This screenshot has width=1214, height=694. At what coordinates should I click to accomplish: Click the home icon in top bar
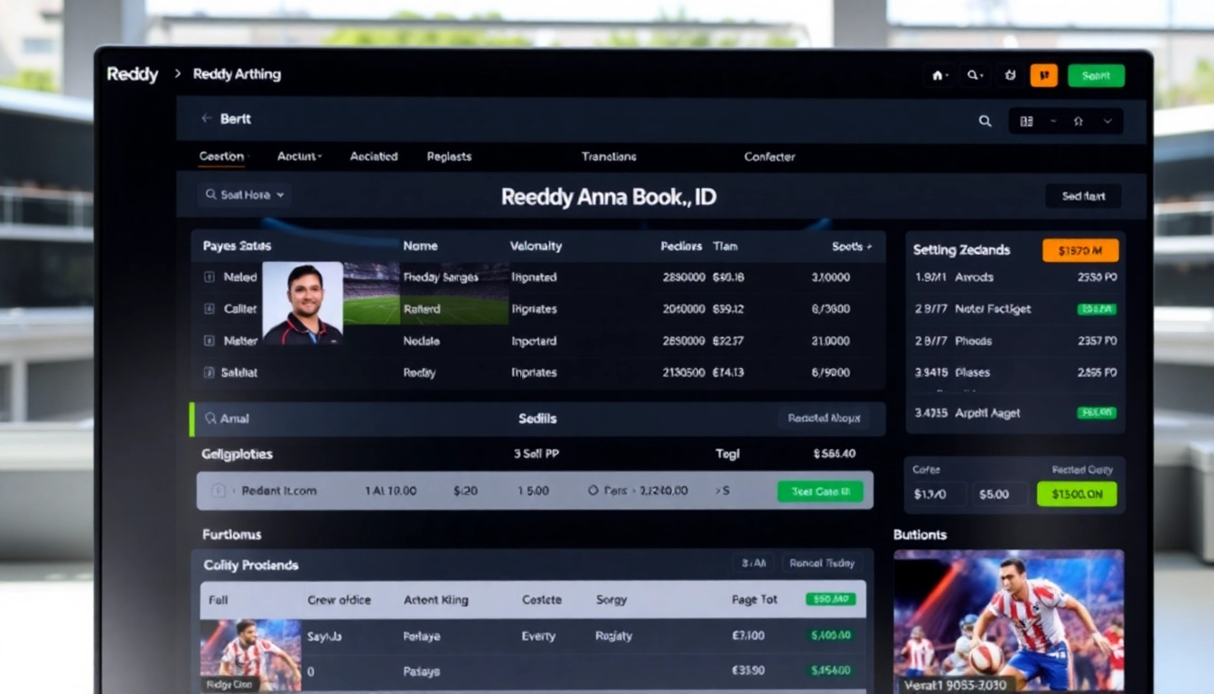tap(939, 76)
